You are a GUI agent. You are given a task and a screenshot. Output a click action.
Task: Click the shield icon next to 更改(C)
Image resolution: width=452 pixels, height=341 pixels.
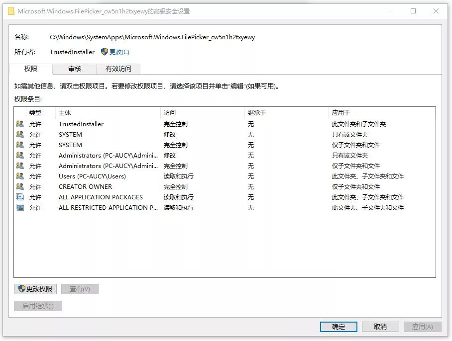click(x=105, y=52)
